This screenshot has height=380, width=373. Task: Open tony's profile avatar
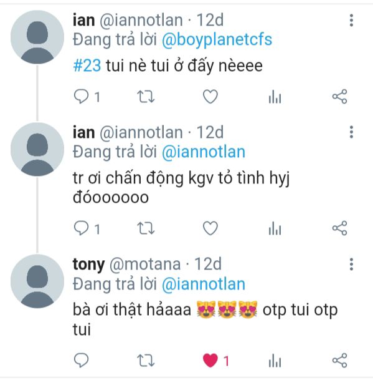[x=37, y=281]
